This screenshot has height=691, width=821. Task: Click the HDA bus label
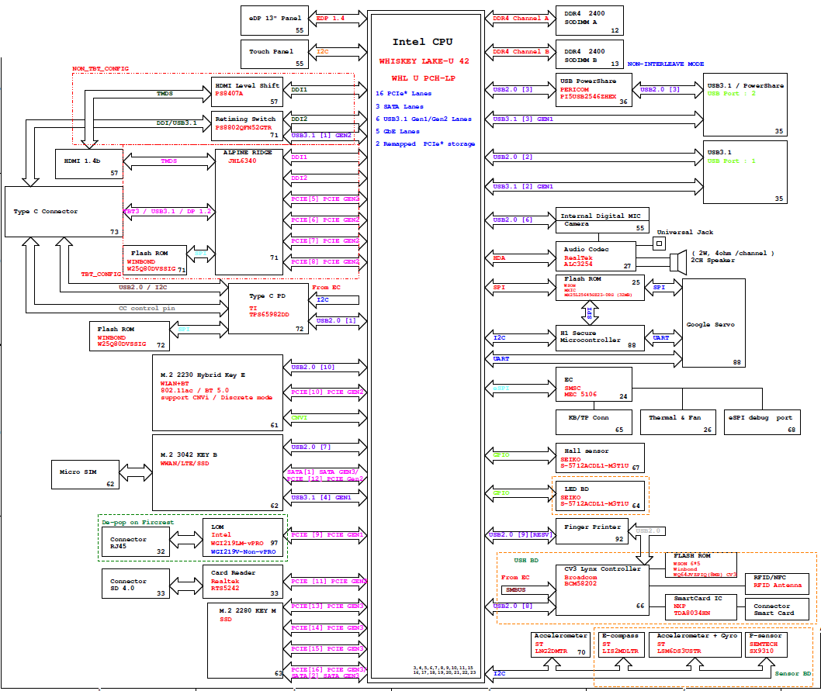click(499, 258)
